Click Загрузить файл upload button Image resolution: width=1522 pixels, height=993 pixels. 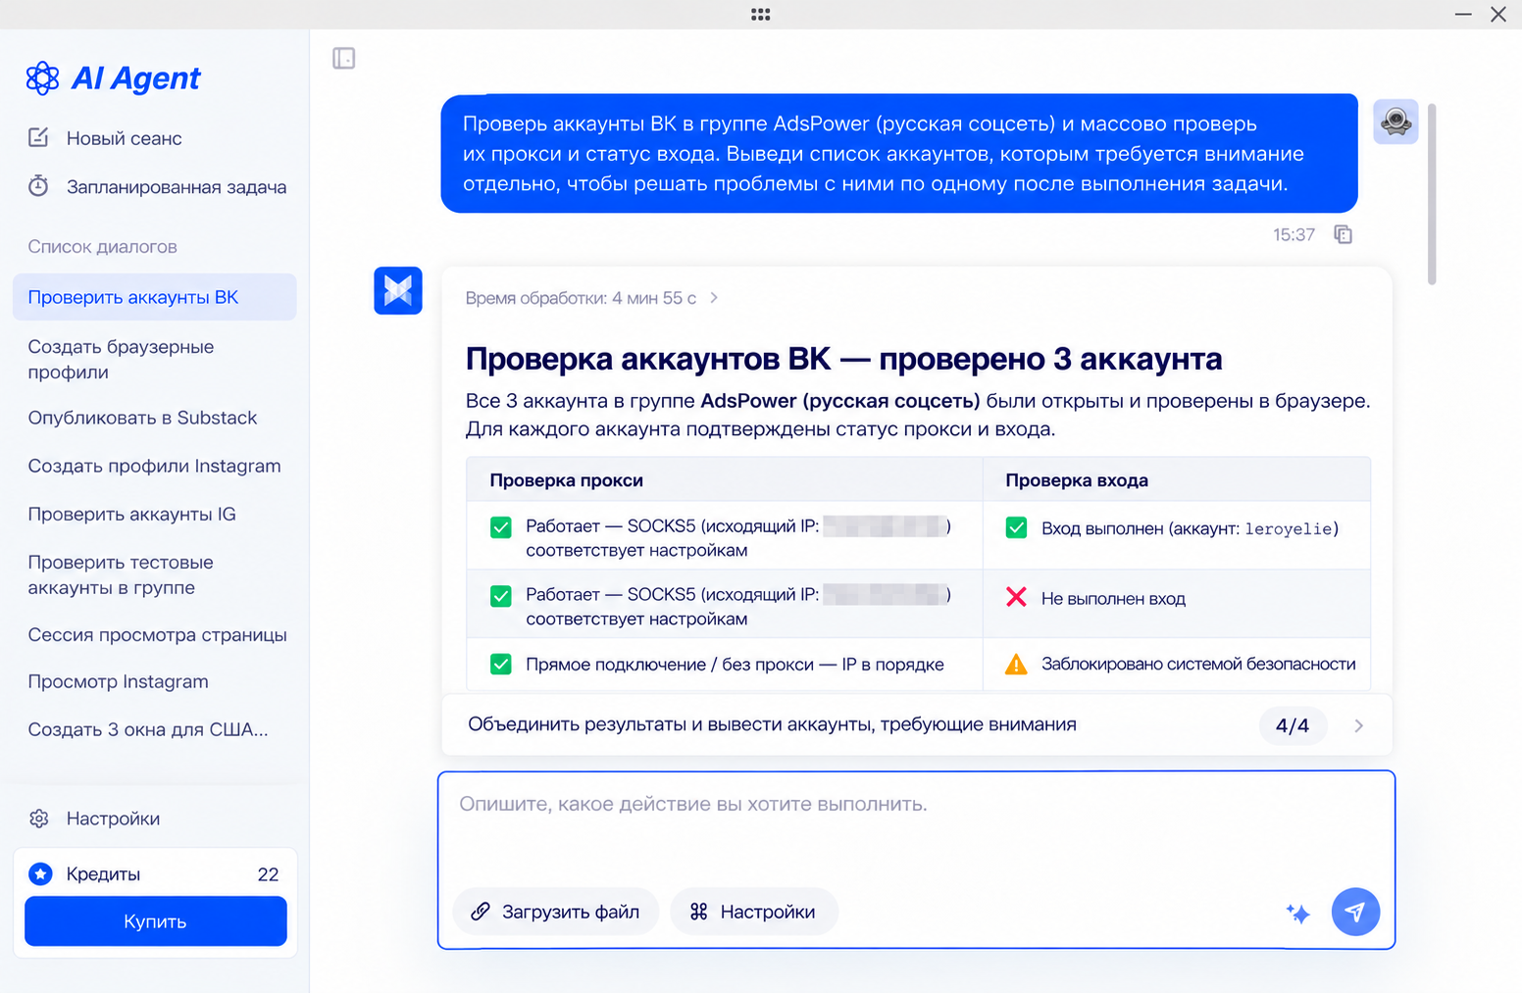pos(555,912)
